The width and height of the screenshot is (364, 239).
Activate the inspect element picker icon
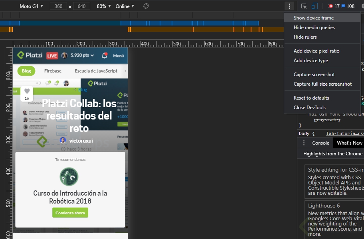pyautogui.click(x=304, y=6)
